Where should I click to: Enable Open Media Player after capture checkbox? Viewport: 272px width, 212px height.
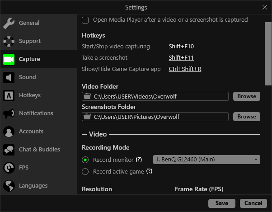coord(85,20)
